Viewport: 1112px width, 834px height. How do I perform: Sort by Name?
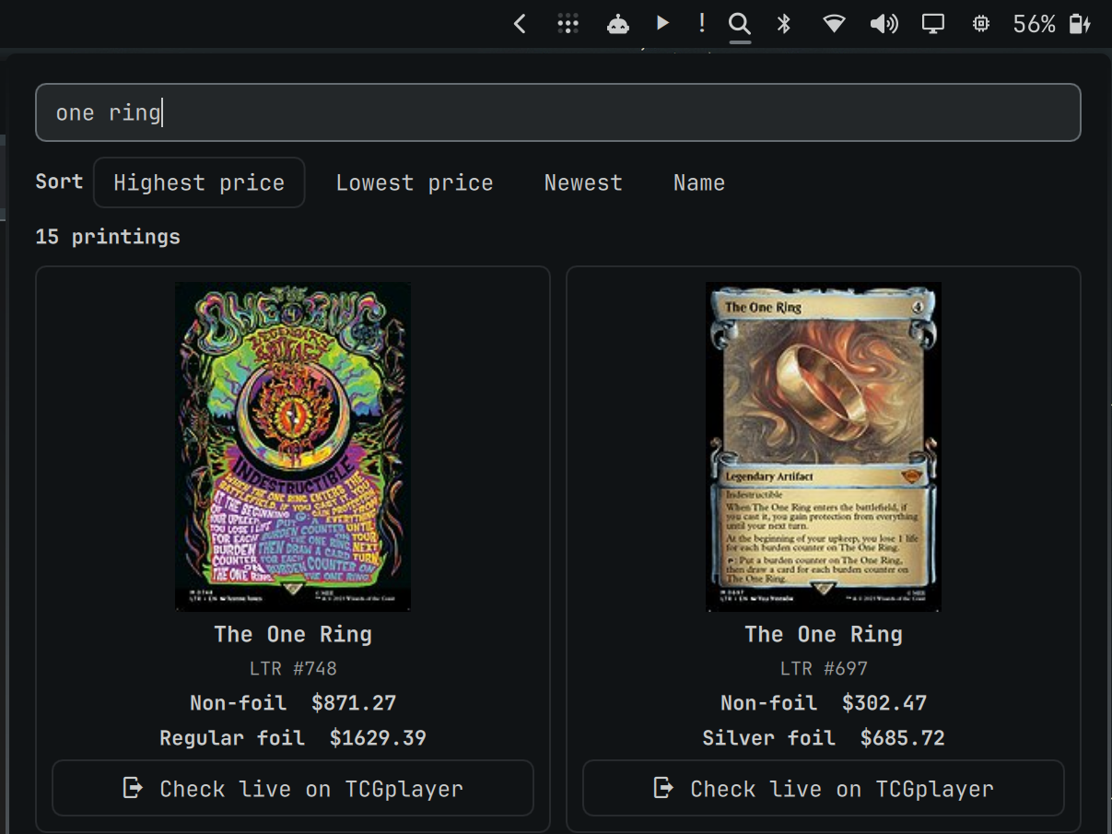click(699, 182)
